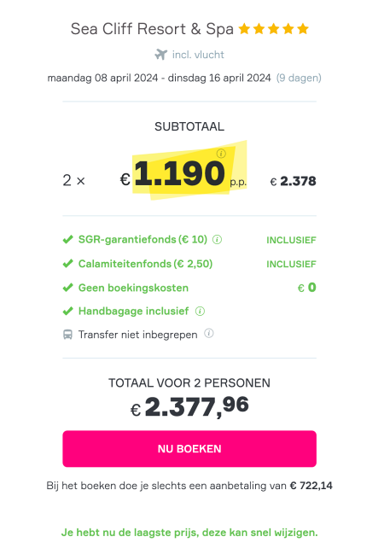Viewport: 384px width, 560px height.
Task: Click green checkmark beside Calamiteitenfonds
Action: coord(67,264)
